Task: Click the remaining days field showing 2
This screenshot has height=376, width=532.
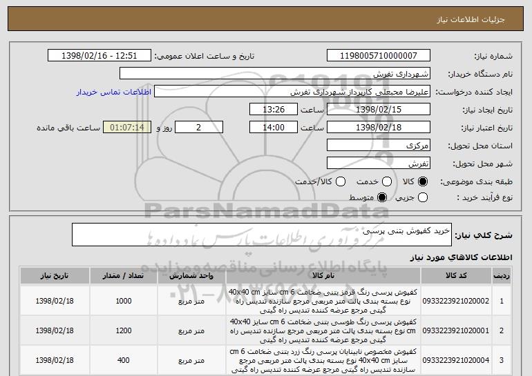Action: click(x=199, y=128)
